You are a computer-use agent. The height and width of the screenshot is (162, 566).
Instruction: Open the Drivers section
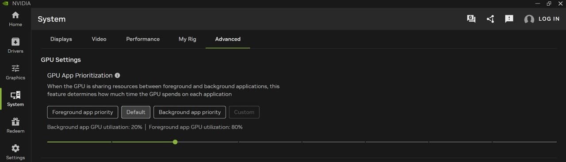[15, 46]
